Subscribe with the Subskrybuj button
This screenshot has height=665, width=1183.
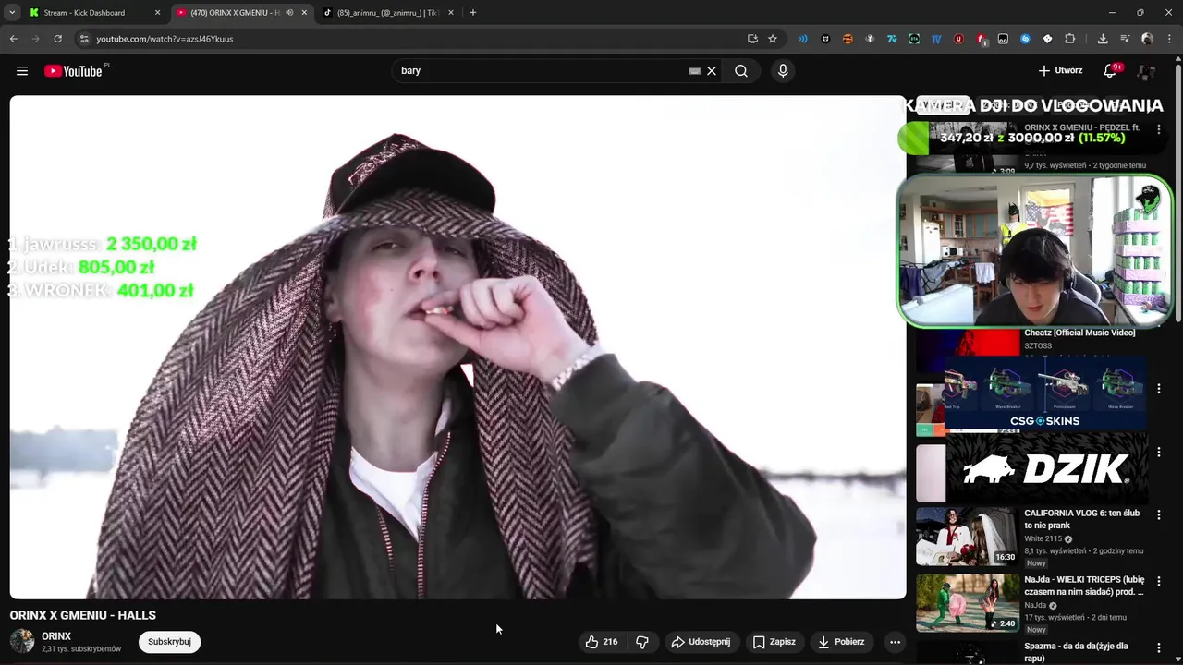click(169, 642)
